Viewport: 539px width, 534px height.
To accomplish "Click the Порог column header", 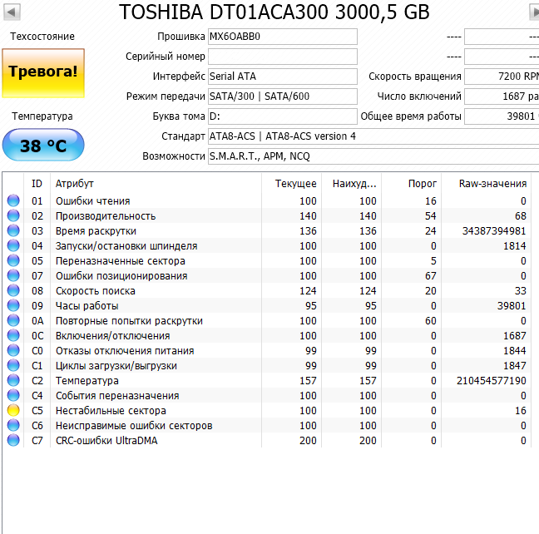I will pyautogui.click(x=412, y=184).
